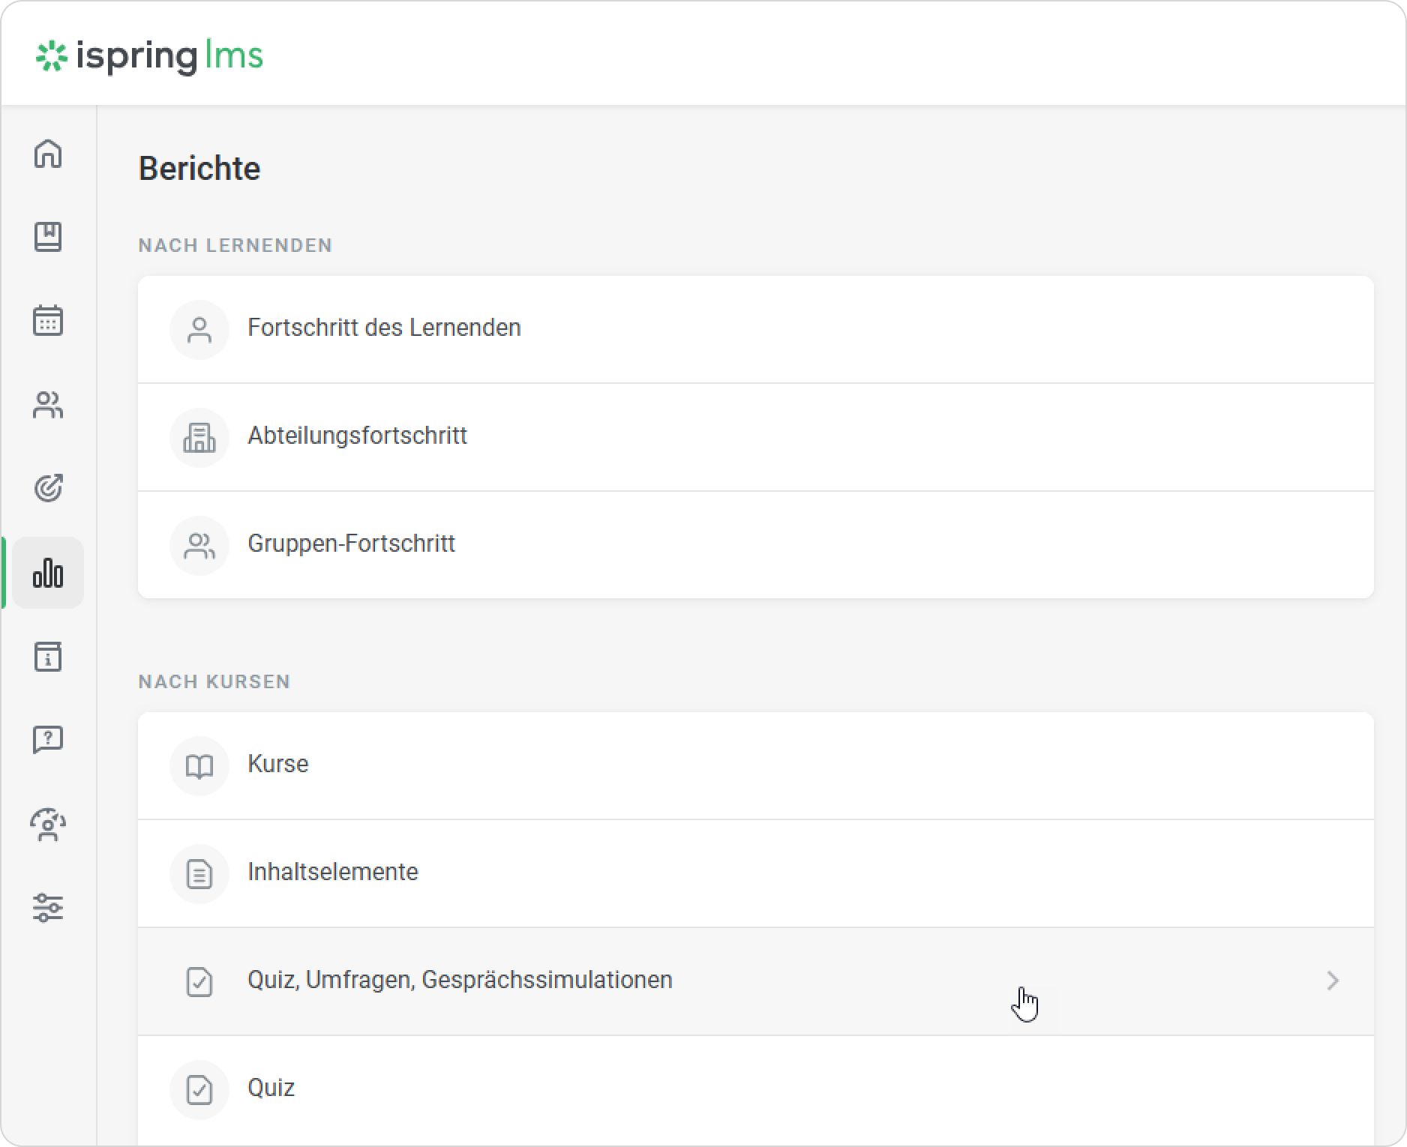Open the Home icon in sidebar
The image size is (1407, 1147).
click(x=48, y=154)
